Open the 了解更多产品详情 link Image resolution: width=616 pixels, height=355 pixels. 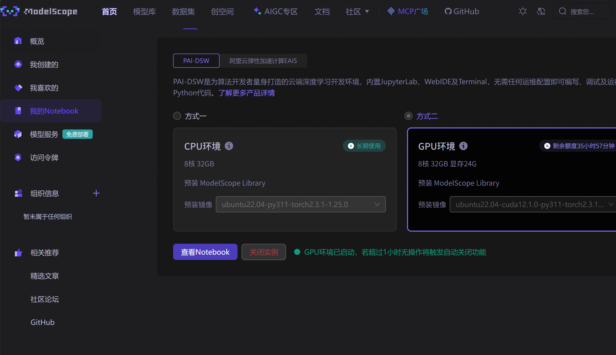point(247,93)
